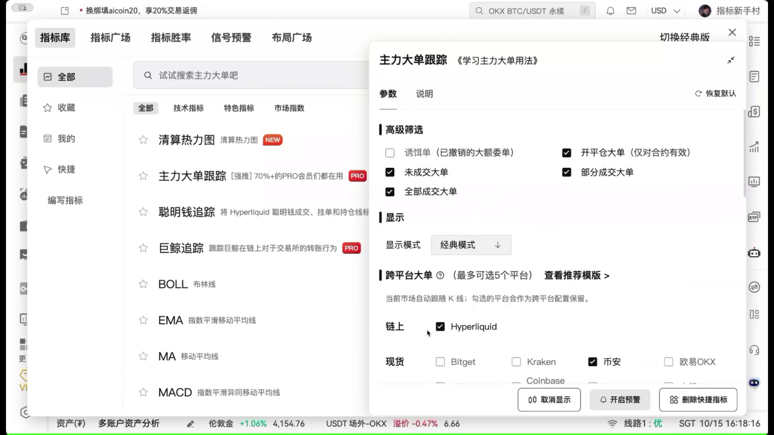Click the 取消显示 button
The image size is (774, 435).
[549, 400]
